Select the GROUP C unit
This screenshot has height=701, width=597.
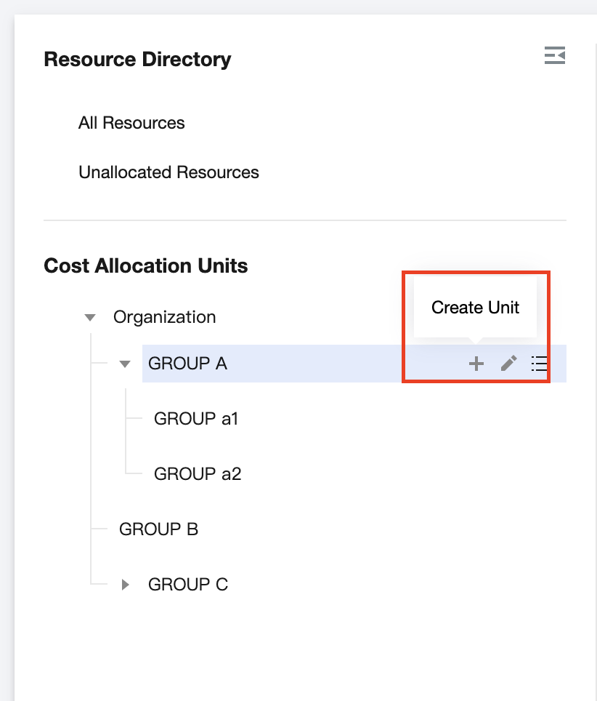pos(187,585)
